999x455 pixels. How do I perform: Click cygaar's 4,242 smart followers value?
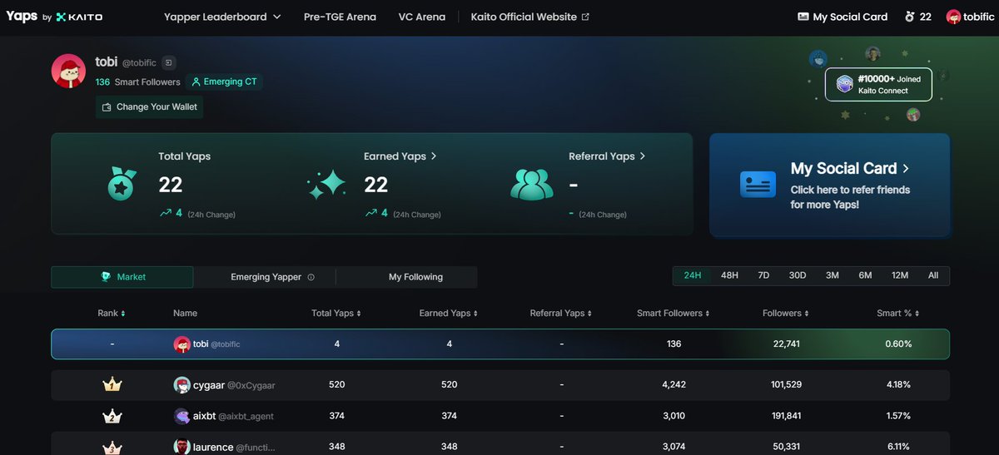coord(673,385)
